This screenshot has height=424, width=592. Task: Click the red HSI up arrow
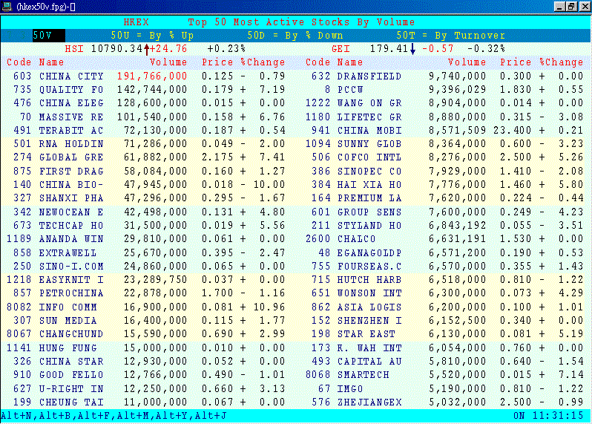(x=146, y=49)
